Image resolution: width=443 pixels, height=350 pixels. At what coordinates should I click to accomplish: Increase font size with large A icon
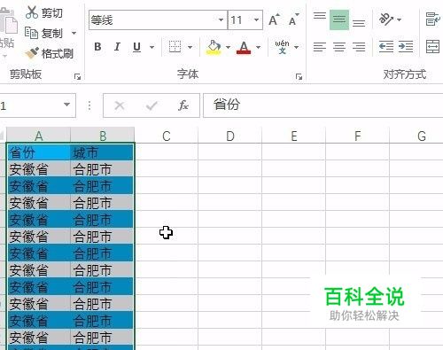pos(274,20)
